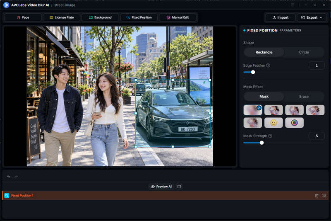Click the street-image project name
This screenshot has height=221, width=331.
[65, 5]
